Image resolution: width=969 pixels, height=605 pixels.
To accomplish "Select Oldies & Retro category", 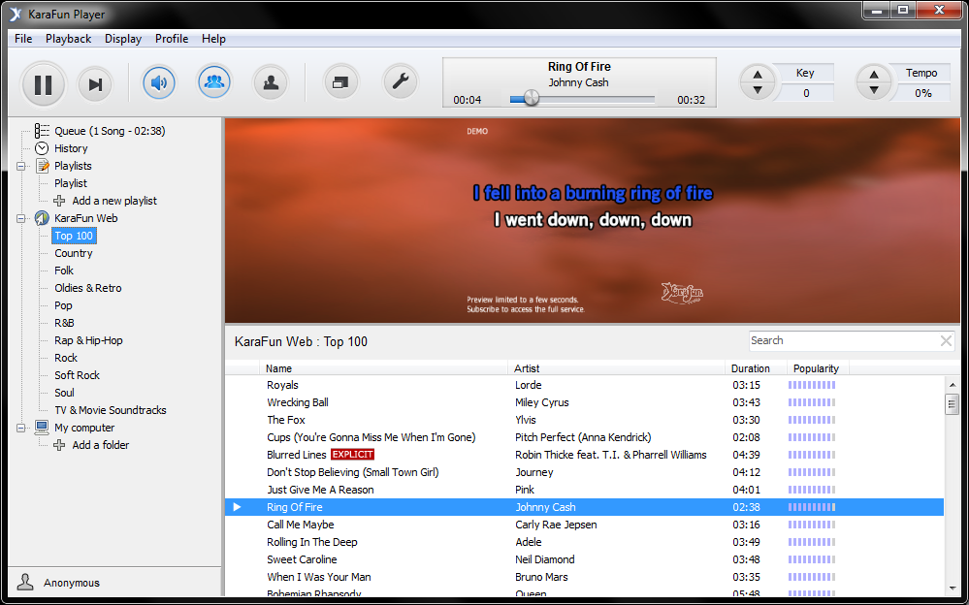I will pyautogui.click(x=87, y=288).
